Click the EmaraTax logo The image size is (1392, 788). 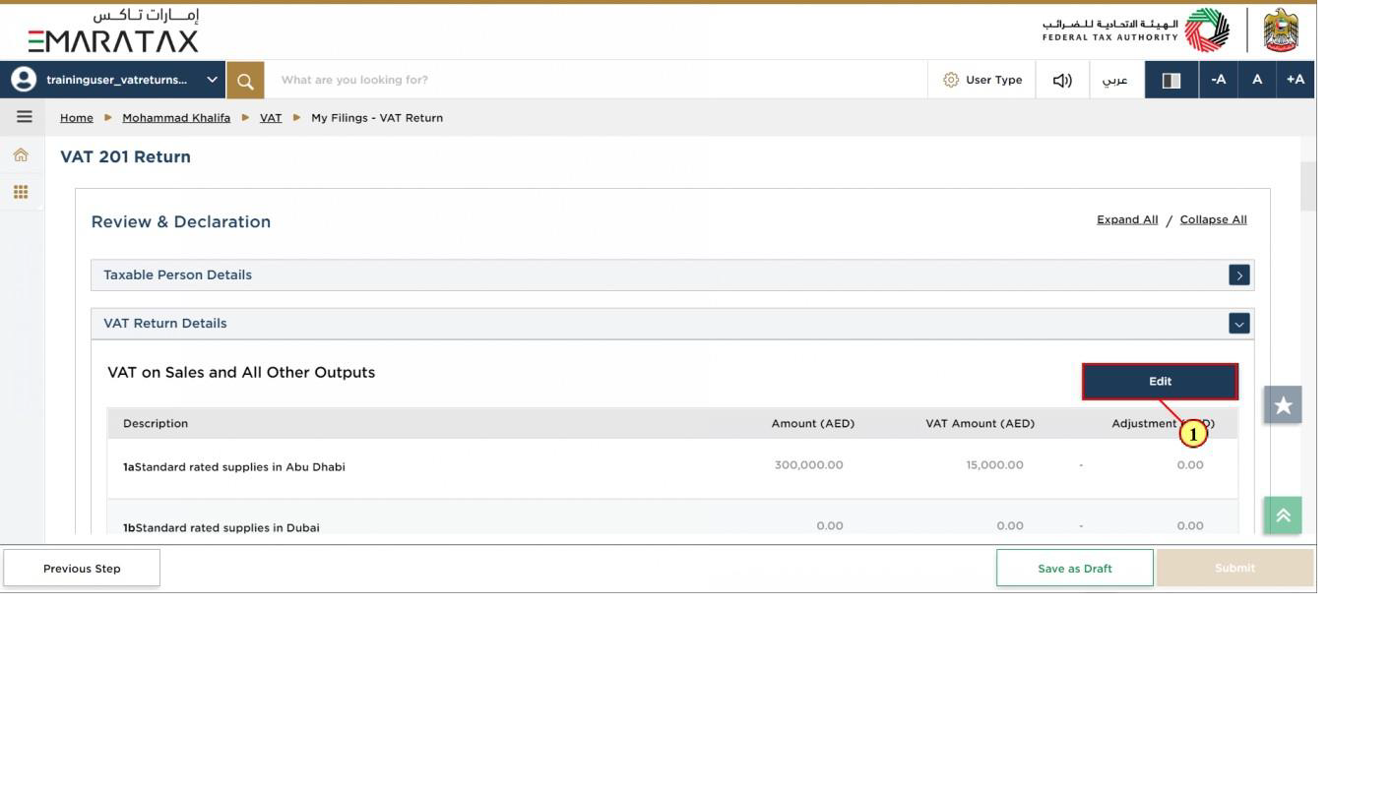[113, 30]
